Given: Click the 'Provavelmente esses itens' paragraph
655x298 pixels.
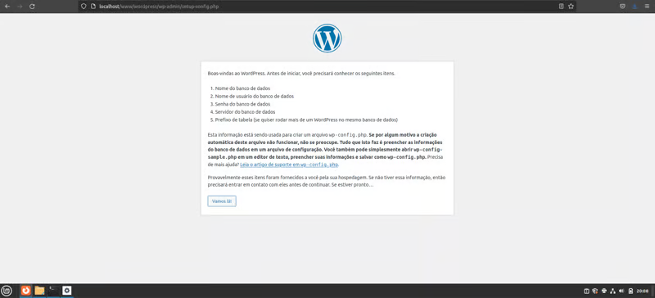Looking at the screenshot, I should coord(327,181).
